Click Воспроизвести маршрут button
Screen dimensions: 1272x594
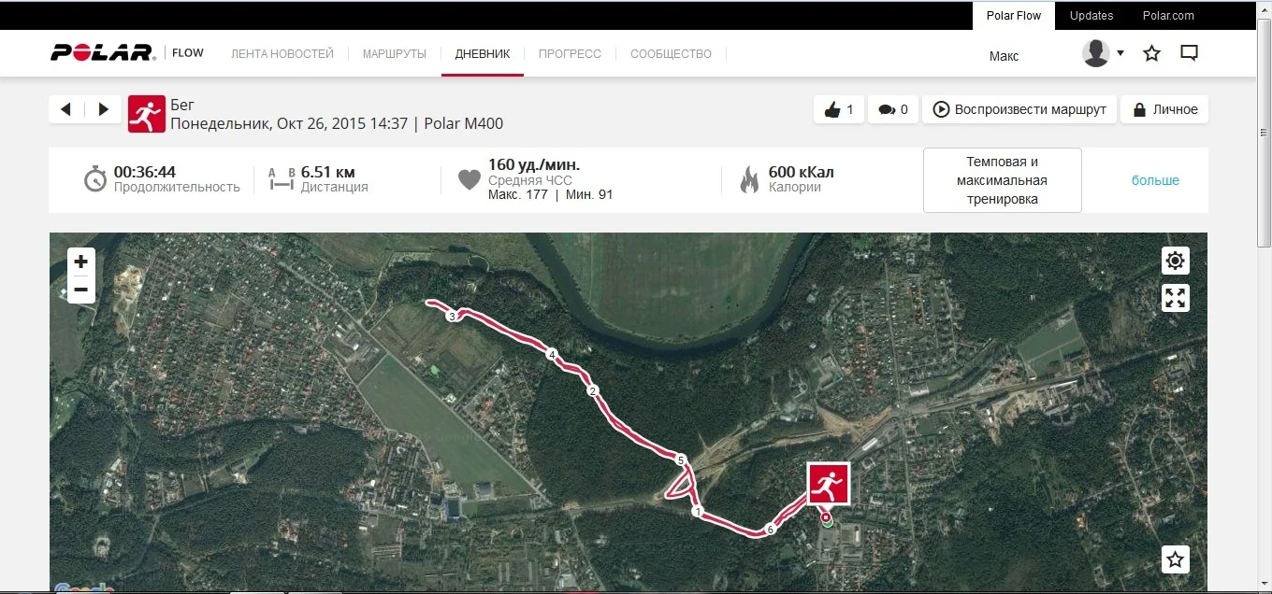click(x=1019, y=109)
